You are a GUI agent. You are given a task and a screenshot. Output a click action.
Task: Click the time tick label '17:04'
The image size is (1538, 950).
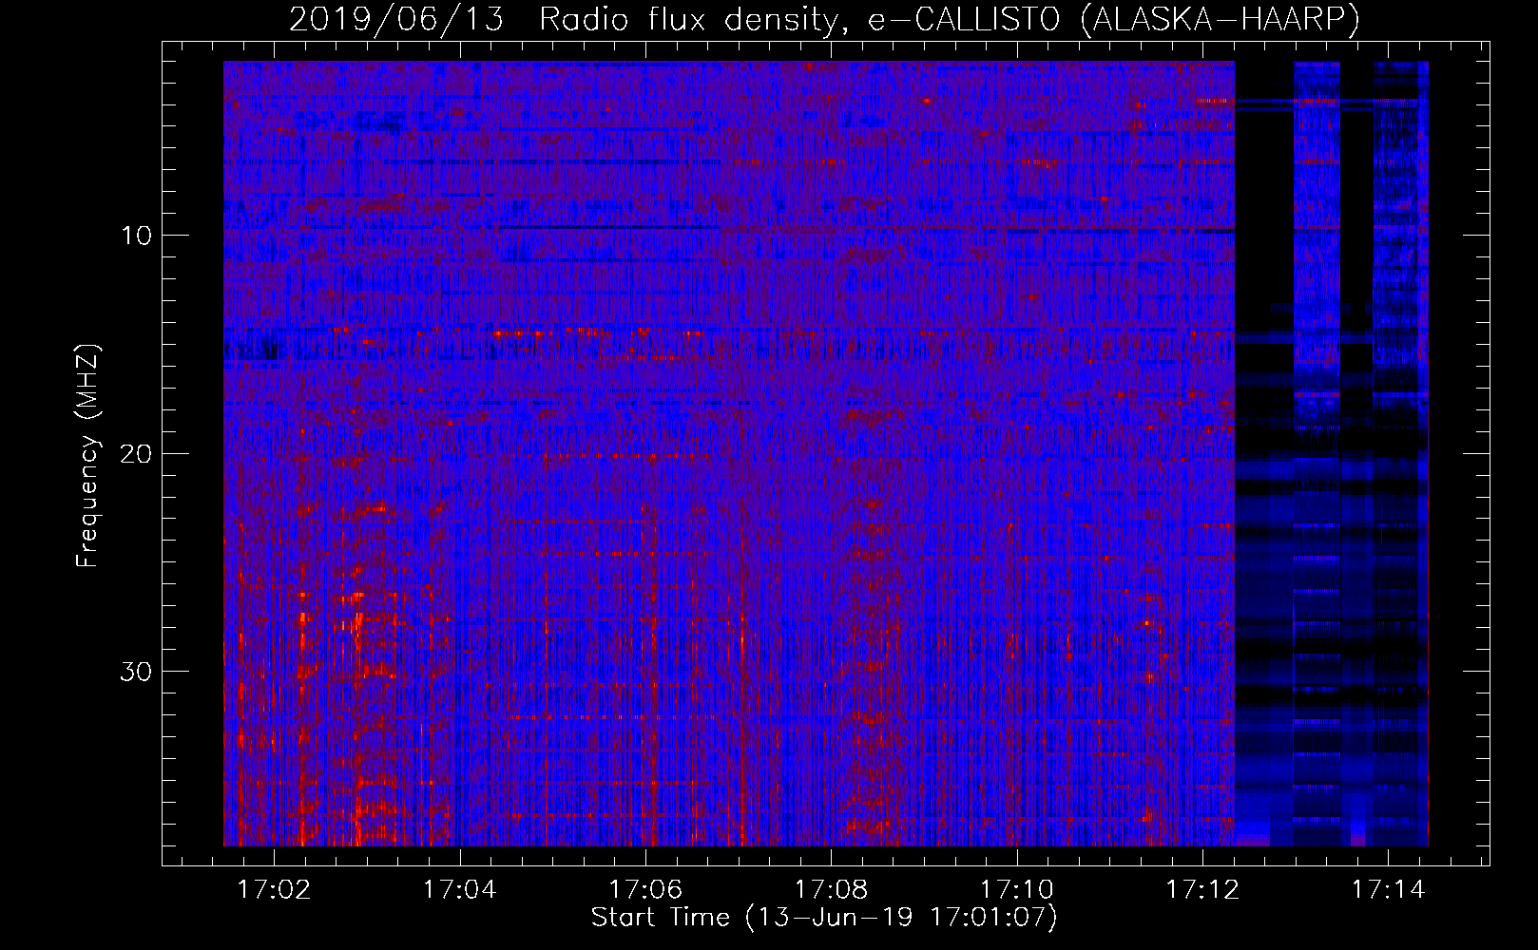pyautogui.click(x=460, y=890)
